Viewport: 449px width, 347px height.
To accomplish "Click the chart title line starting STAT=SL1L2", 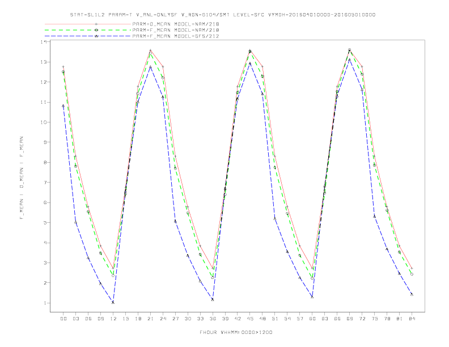I will (x=223, y=15).
